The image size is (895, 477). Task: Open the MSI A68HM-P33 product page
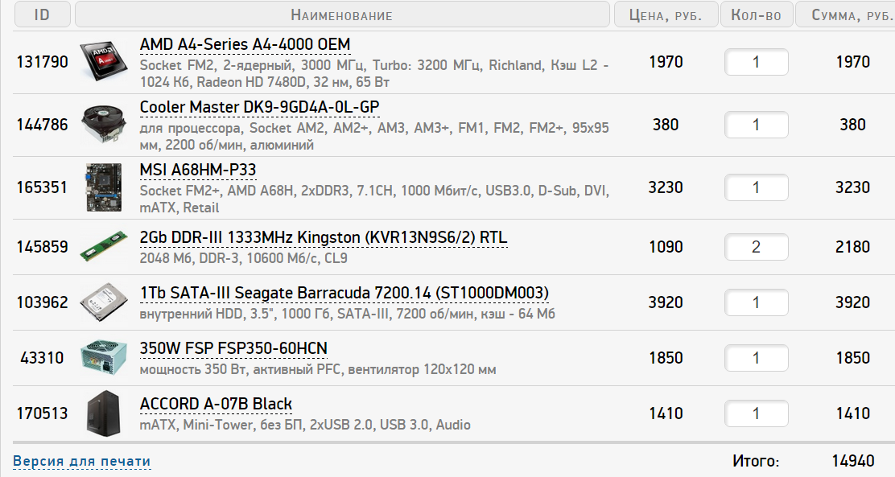pos(198,170)
